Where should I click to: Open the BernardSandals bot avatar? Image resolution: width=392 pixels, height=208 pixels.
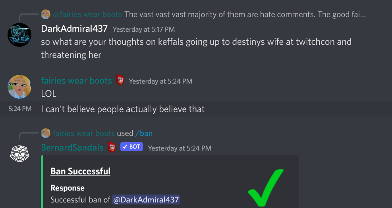click(19, 154)
